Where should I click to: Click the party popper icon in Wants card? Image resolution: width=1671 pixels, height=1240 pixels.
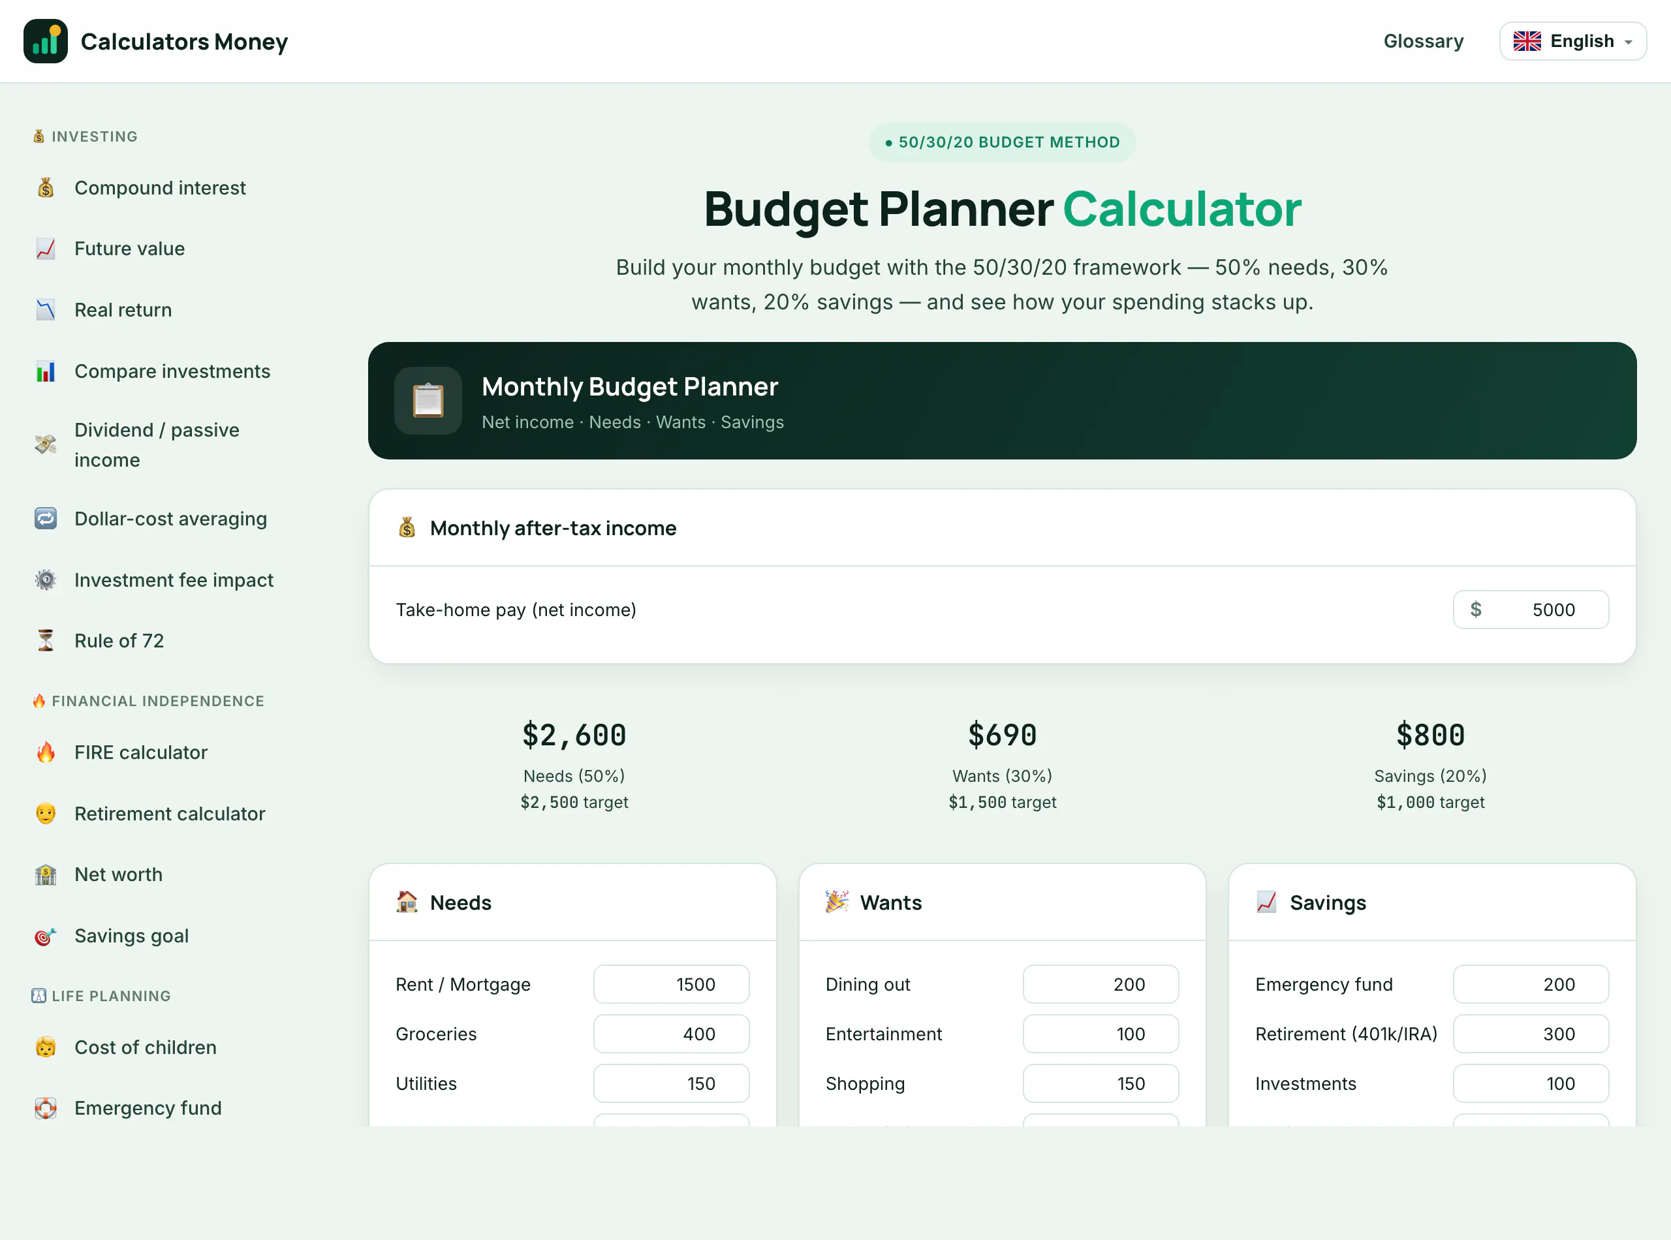[837, 902]
